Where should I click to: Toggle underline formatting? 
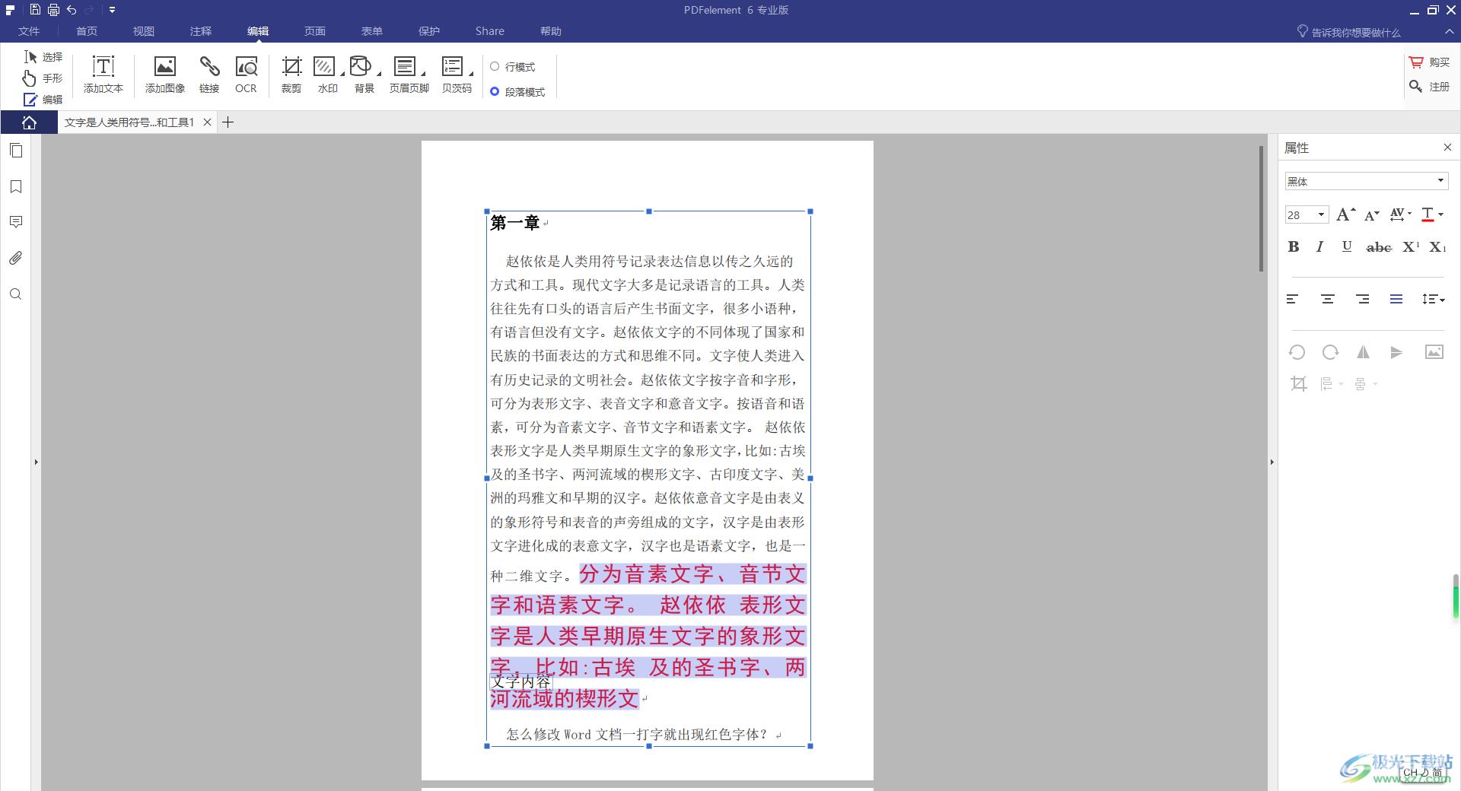coord(1347,246)
